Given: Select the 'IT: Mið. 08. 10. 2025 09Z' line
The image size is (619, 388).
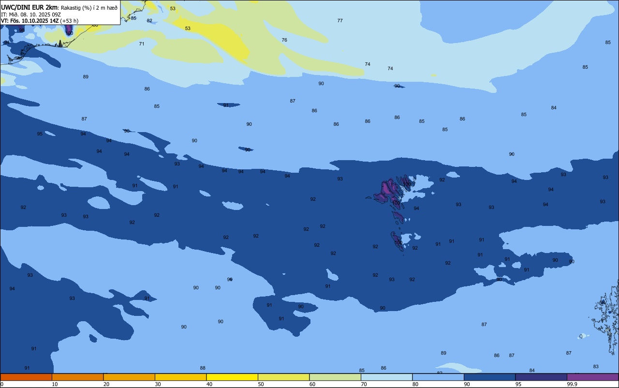Looking at the screenshot, I should pos(31,15).
